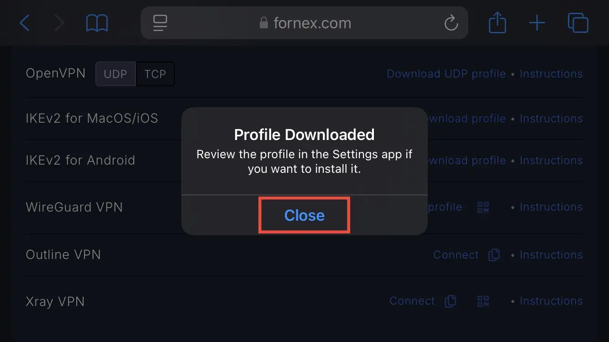
Task: Open Instructions for IKEv2 for MacOS/iOS
Action: (551, 119)
